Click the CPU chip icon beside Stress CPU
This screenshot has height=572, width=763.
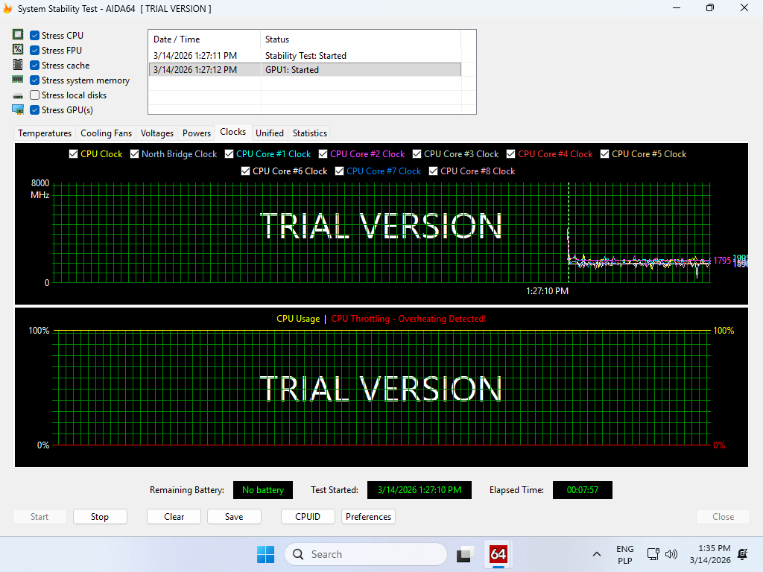(x=18, y=34)
